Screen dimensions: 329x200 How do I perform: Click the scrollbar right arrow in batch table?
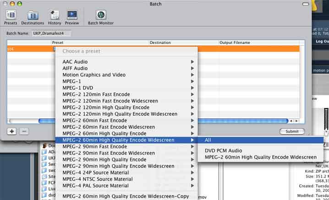296,121
